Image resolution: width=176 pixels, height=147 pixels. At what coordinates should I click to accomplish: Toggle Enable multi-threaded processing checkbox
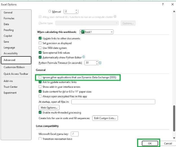click(40, 112)
